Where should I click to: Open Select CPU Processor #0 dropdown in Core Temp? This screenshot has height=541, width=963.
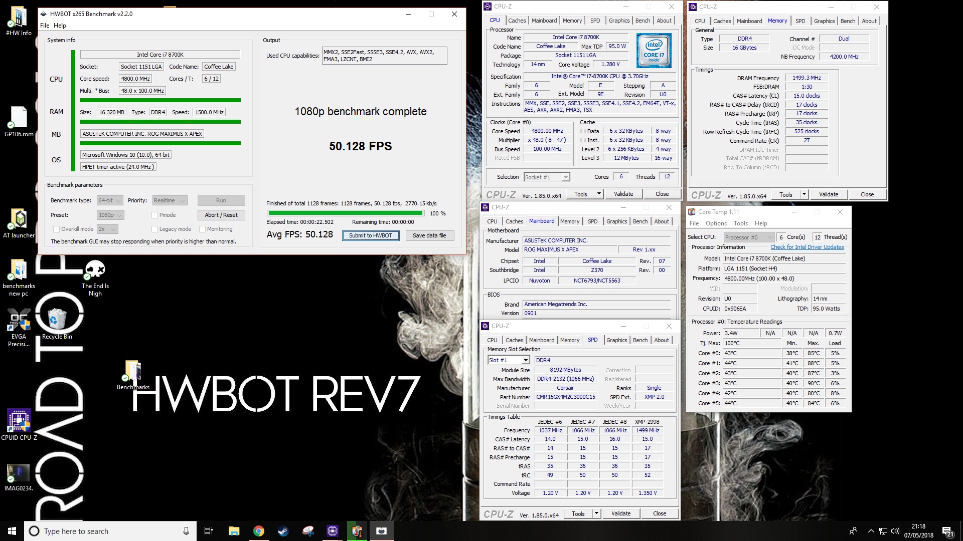pyautogui.click(x=748, y=237)
